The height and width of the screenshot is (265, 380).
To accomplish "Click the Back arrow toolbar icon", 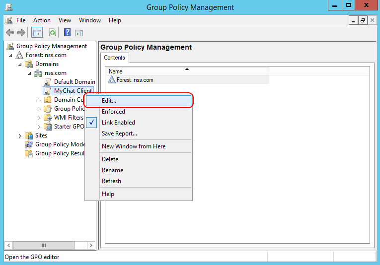I will point(10,33).
